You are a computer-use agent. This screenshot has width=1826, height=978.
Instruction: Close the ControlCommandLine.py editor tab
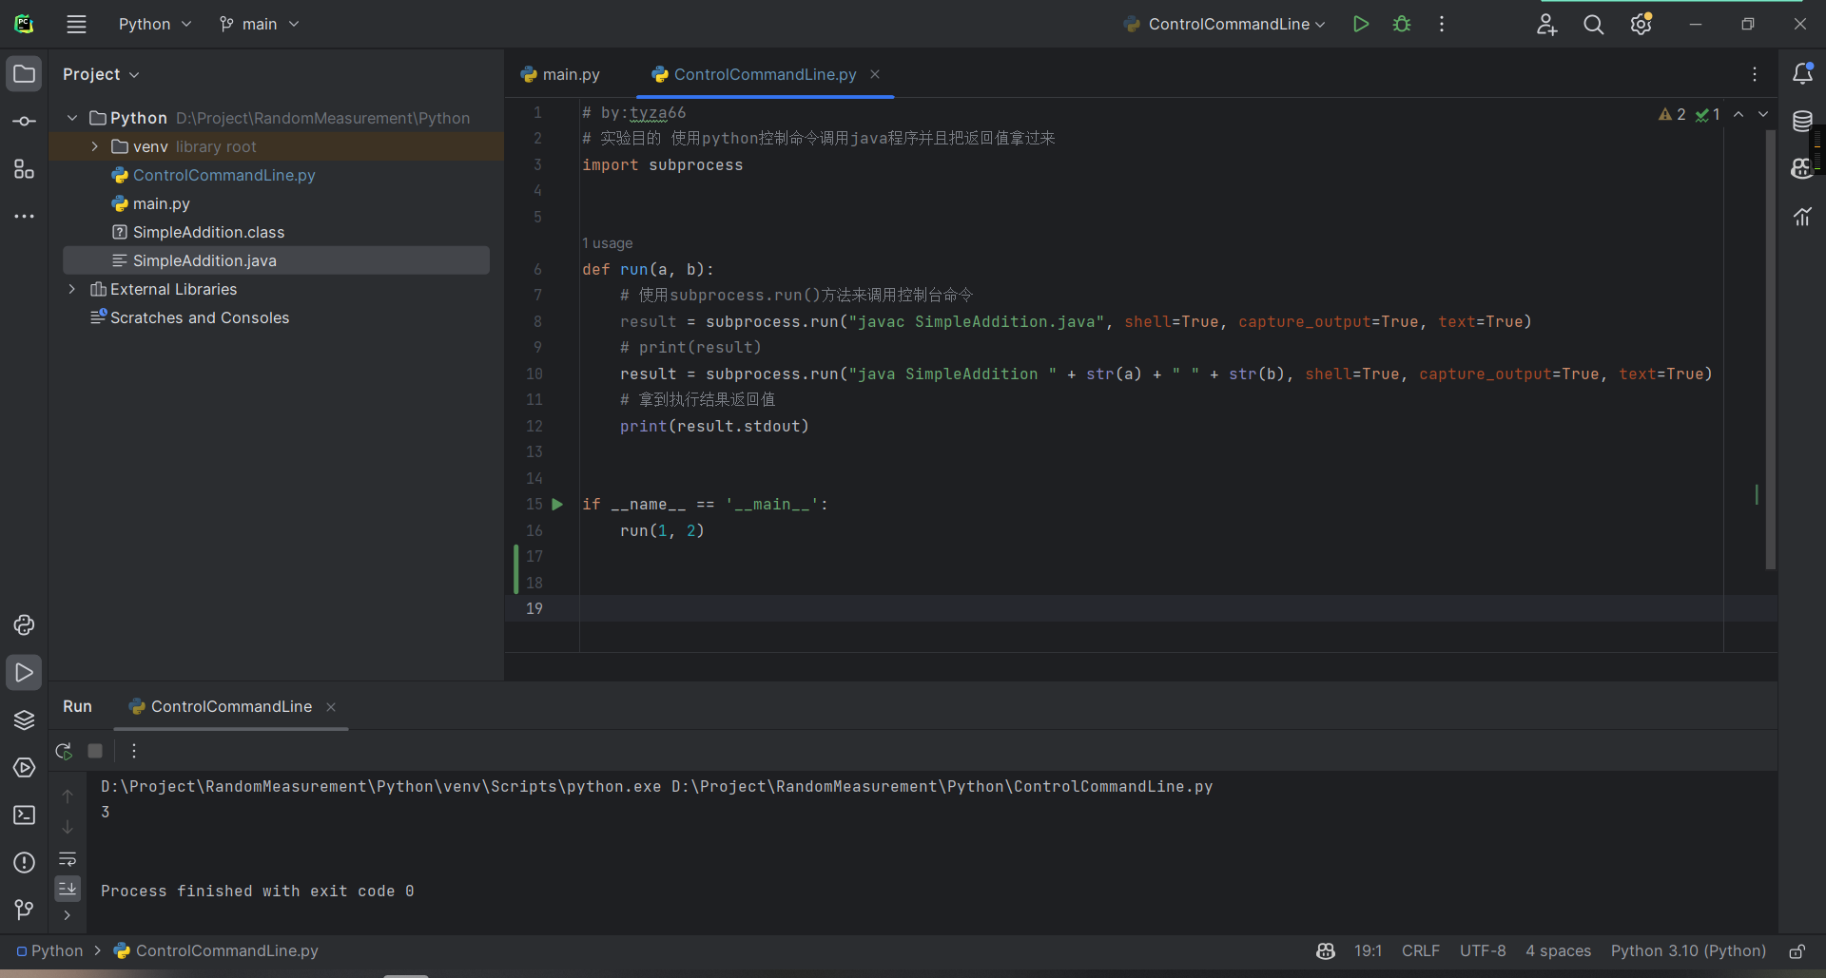pos(875,74)
